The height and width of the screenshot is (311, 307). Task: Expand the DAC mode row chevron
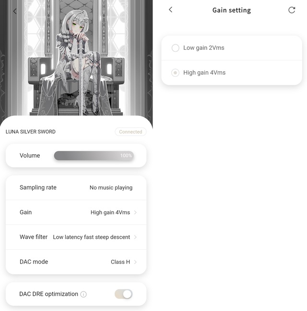(x=135, y=262)
